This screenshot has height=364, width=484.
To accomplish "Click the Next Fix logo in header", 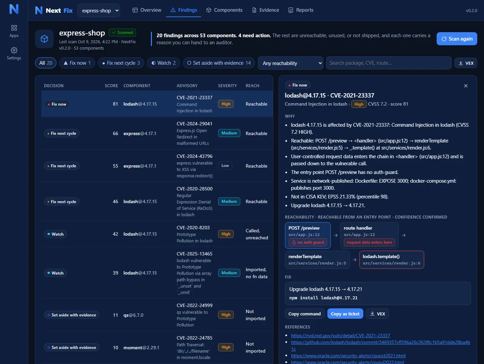I will 54,10.
